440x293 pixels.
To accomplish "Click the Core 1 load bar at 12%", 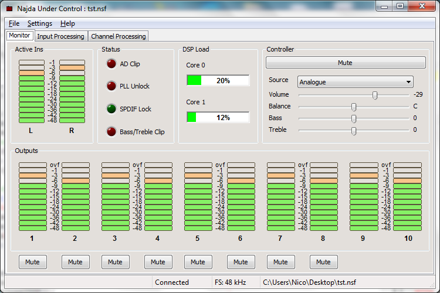I will [218, 117].
